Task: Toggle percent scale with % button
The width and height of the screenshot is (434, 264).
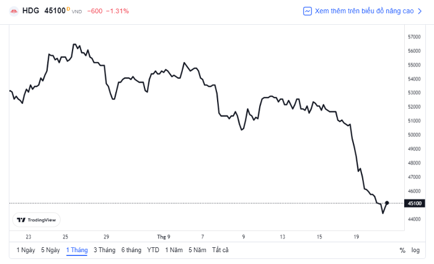Action: pos(402,250)
